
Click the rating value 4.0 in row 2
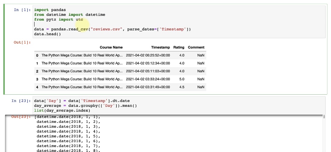pos(181,71)
